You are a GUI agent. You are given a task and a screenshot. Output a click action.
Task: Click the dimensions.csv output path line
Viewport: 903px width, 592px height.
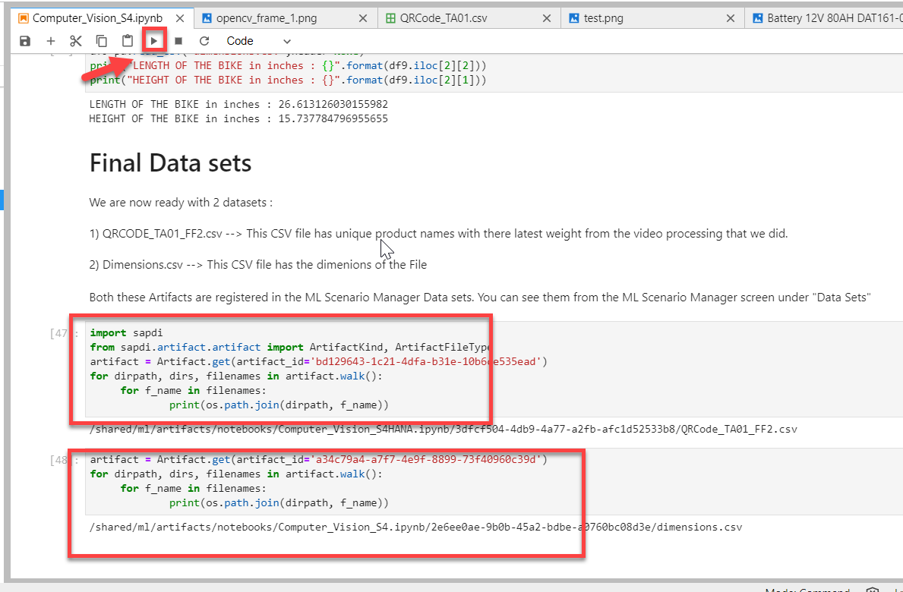(415, 527)
